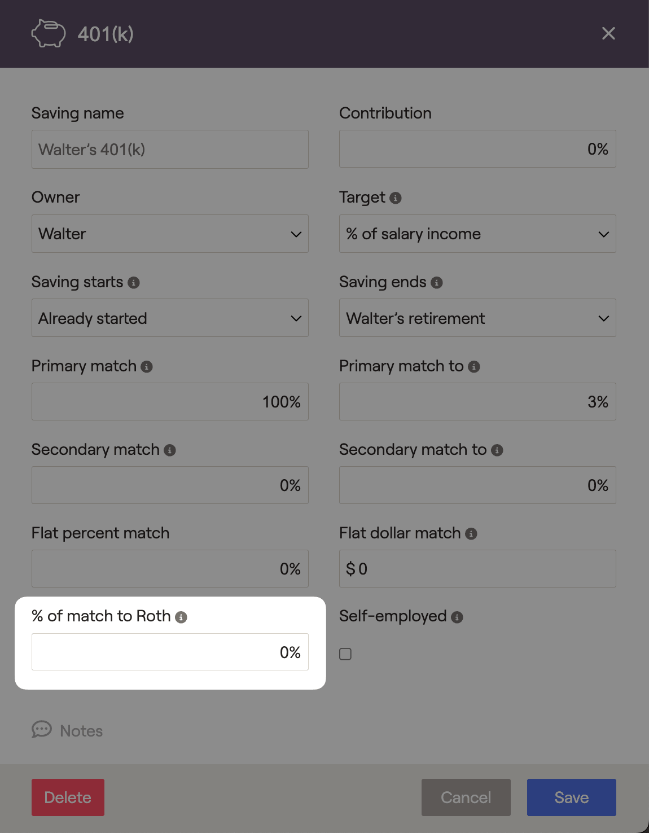Show Secondary match info tooltip
The width and height of the screenshot is (649, 833).
(x=170, y=450)
